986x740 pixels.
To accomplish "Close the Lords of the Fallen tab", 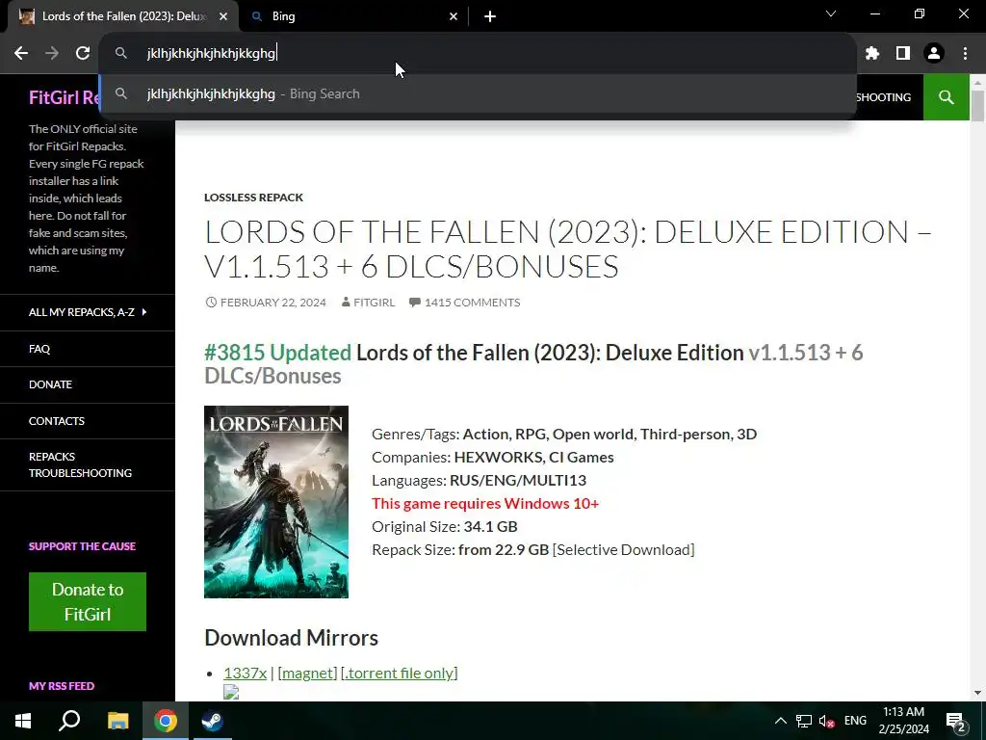I will pos(223,16).
